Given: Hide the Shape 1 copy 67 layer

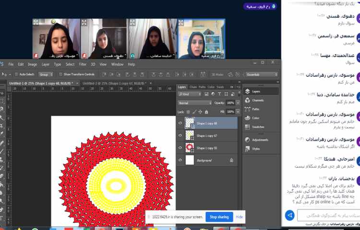Looking at the screenshot, I should coord(180,136).
